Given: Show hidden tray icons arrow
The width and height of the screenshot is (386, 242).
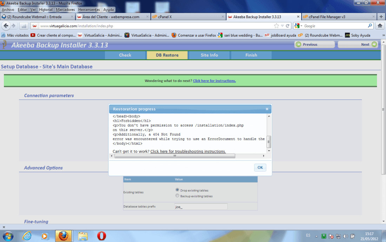Looking at the screenshot, I should (x=316, y=236).
